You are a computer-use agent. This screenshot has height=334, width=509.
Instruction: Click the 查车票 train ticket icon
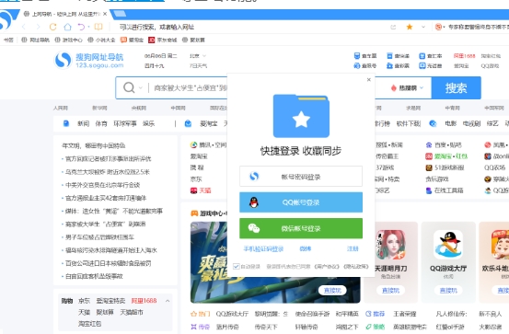point(357,56)
